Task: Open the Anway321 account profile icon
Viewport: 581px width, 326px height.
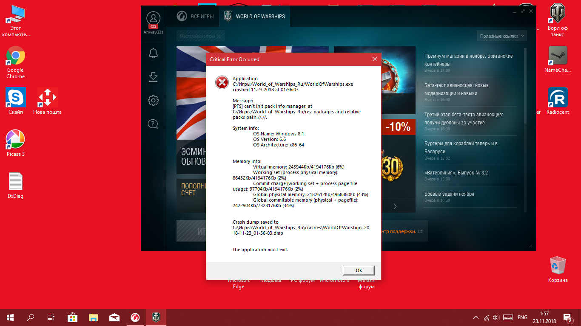Action: click(x=153, y=19)
